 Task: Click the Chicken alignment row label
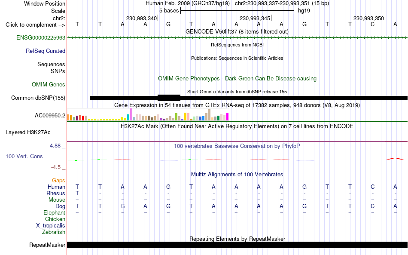point(55,219)
